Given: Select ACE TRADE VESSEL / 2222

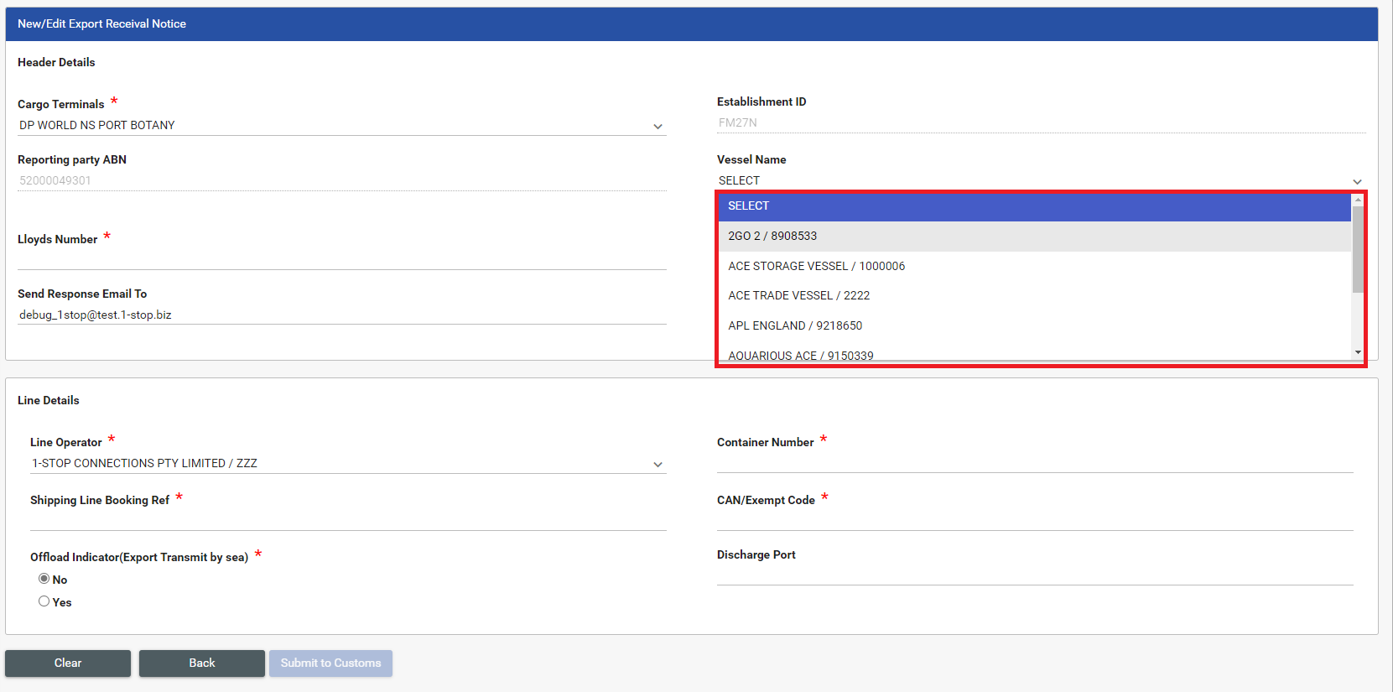Looking at the screenshot, I should click(x=1034, y=296).
